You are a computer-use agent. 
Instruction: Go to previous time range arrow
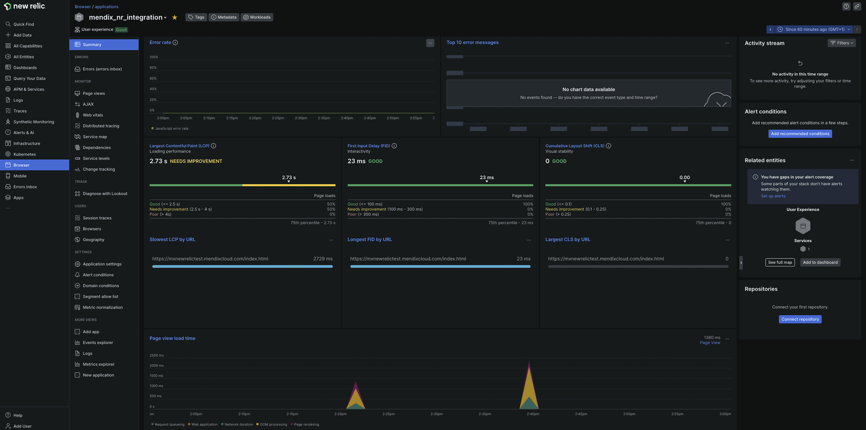[770, 29]
